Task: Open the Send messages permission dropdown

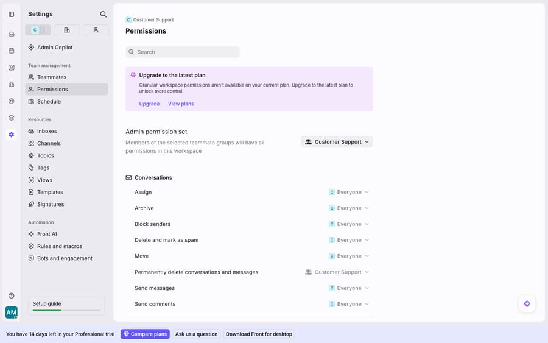Action: click(x=349, y=288)
